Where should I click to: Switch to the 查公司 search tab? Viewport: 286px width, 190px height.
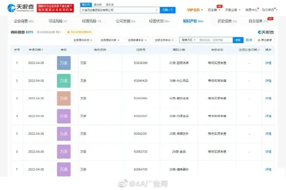coord(86,5)
